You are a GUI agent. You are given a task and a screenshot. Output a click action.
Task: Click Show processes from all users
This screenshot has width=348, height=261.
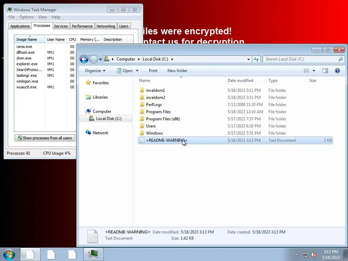click(x=45, y=138)
